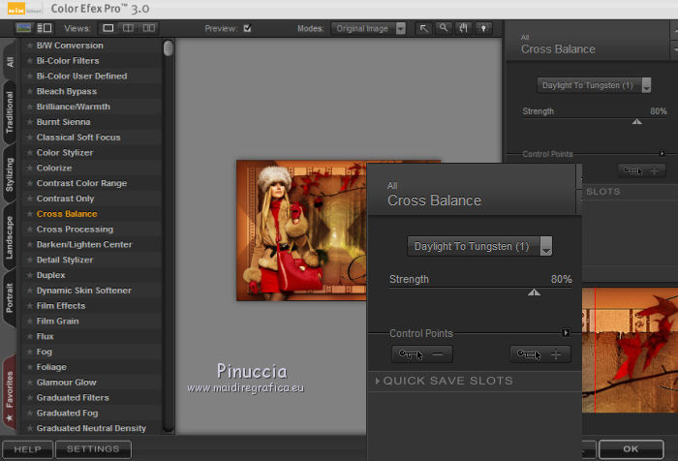Click remove control point button with minus sign
678x461 pixels.
422,354
